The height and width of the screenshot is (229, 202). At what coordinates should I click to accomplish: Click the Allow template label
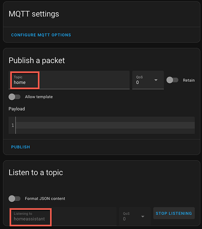39,97
